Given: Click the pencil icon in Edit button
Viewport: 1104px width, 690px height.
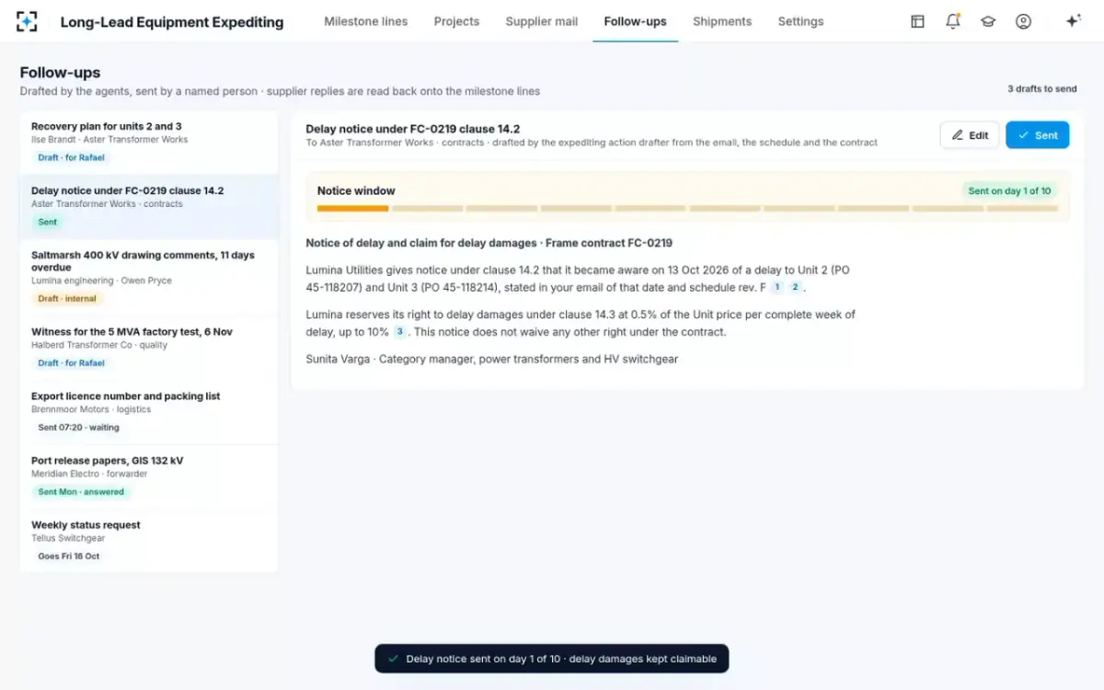Looking at the screenshot, I should pos(958,135).
